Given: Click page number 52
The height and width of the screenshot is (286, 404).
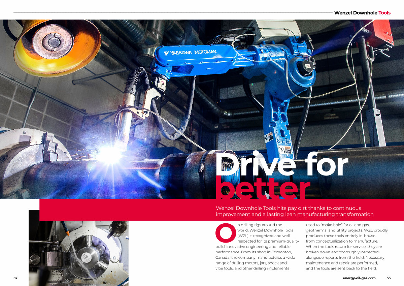Looking at the screenshot, I should coord(15,278).
